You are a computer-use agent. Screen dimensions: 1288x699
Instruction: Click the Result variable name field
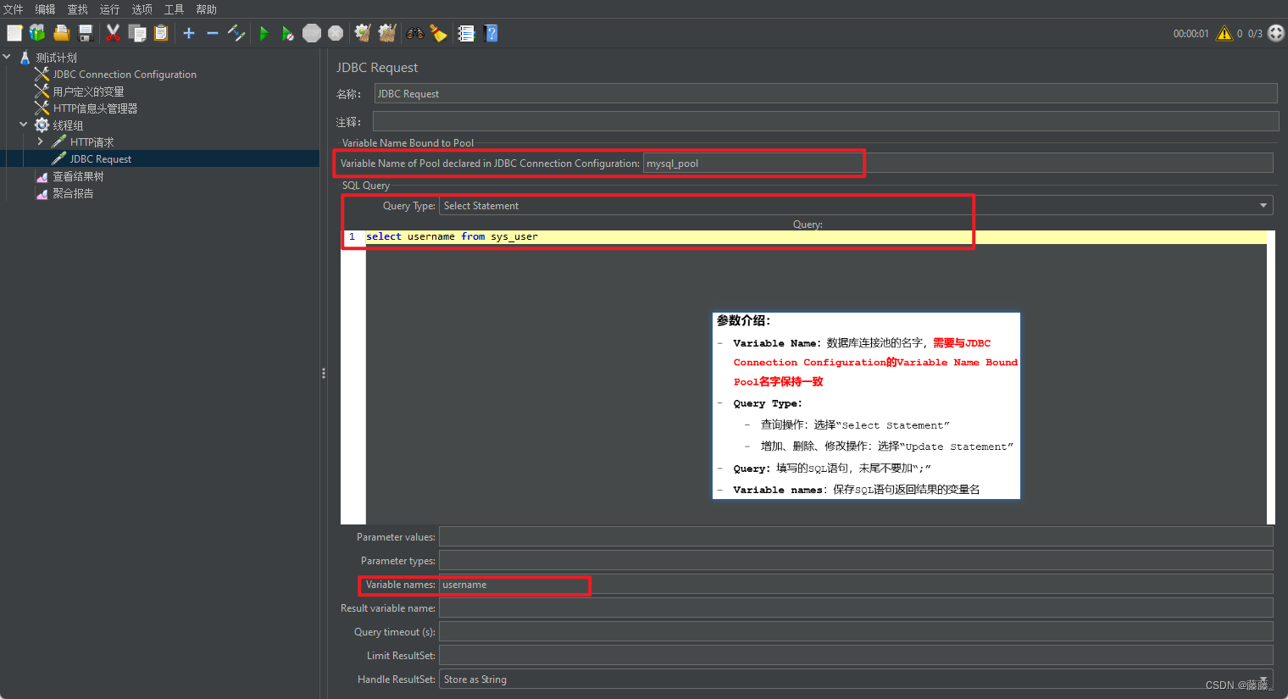(x=856, y=608)
